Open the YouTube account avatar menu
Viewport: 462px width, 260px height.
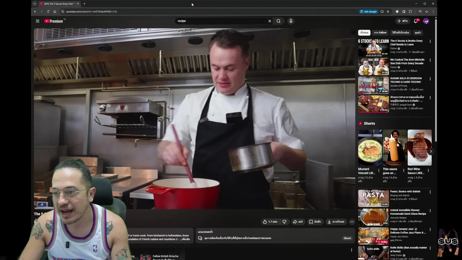click(426, 21)
